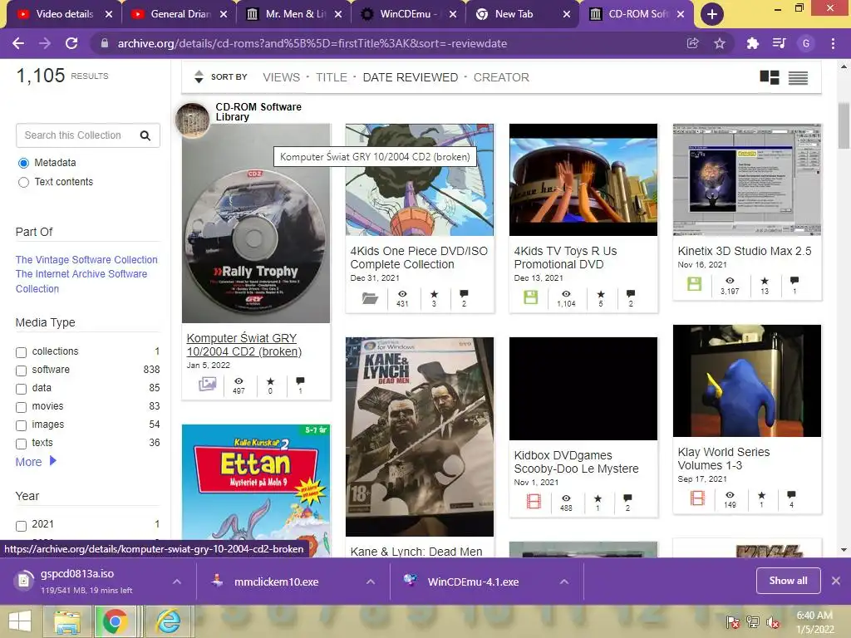
Task: Sort results by Views
Action: (281, 77)
